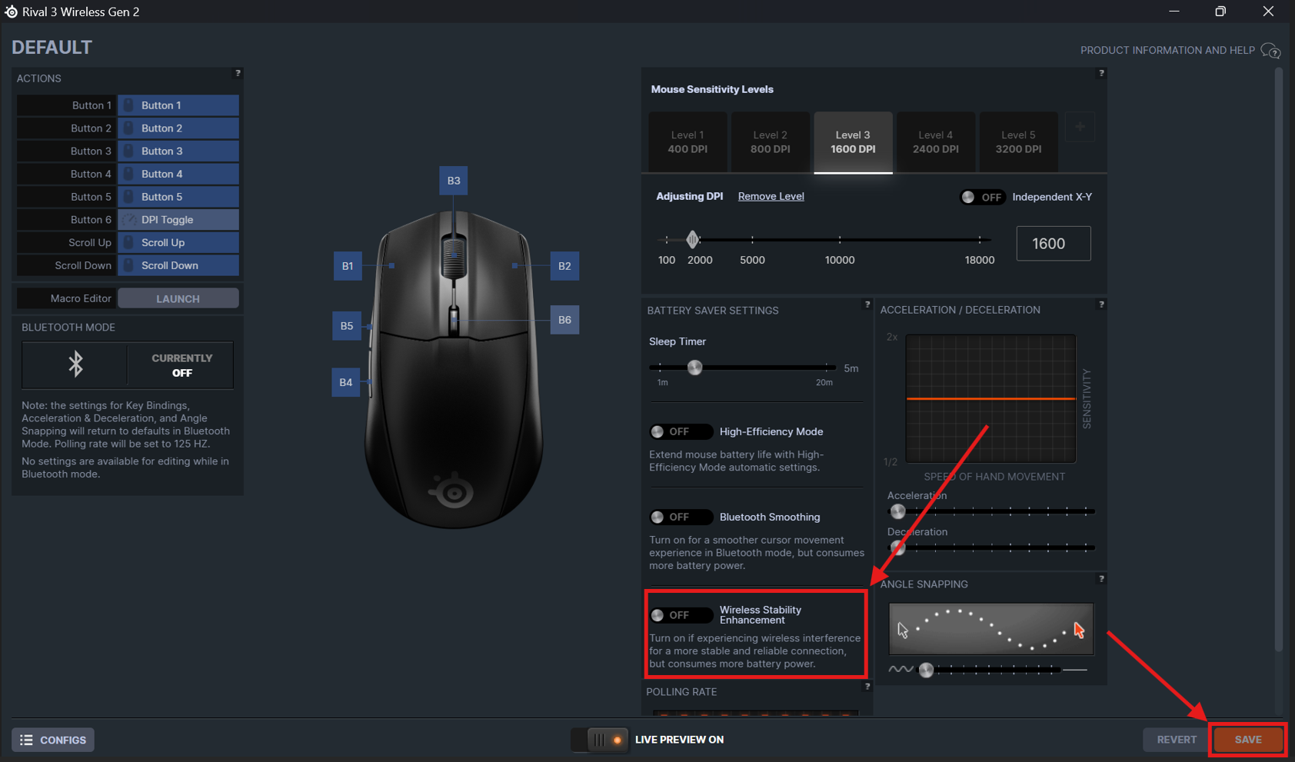The image size is (1295, 762).
Task: Click the vertical scrollbar on right edge
Action: 1278,359
